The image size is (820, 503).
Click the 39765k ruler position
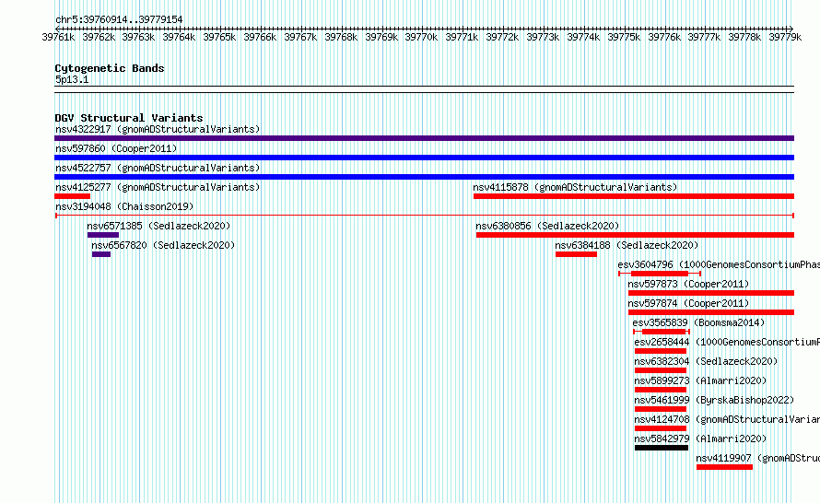[219, 37]
